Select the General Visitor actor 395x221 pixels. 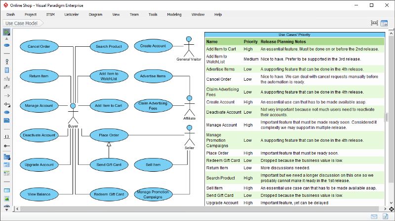[x=189, y=49]
